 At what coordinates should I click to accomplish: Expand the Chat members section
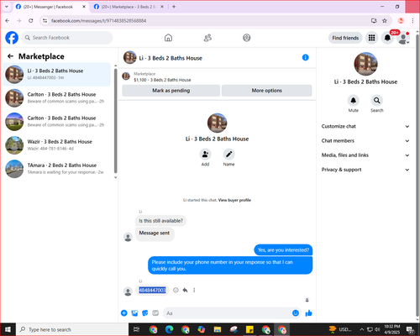365,141
